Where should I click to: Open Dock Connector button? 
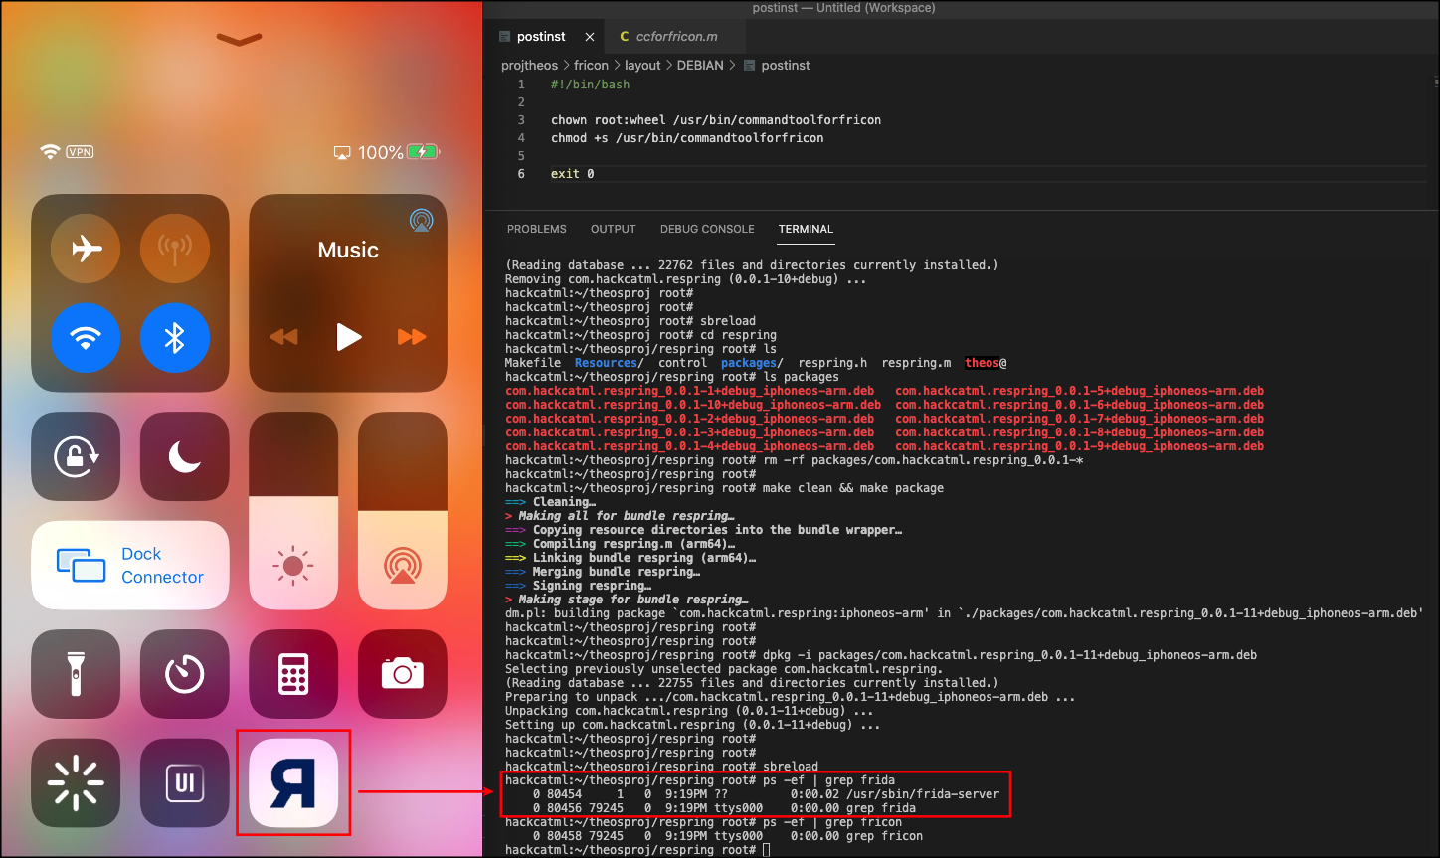pos(130,565)
